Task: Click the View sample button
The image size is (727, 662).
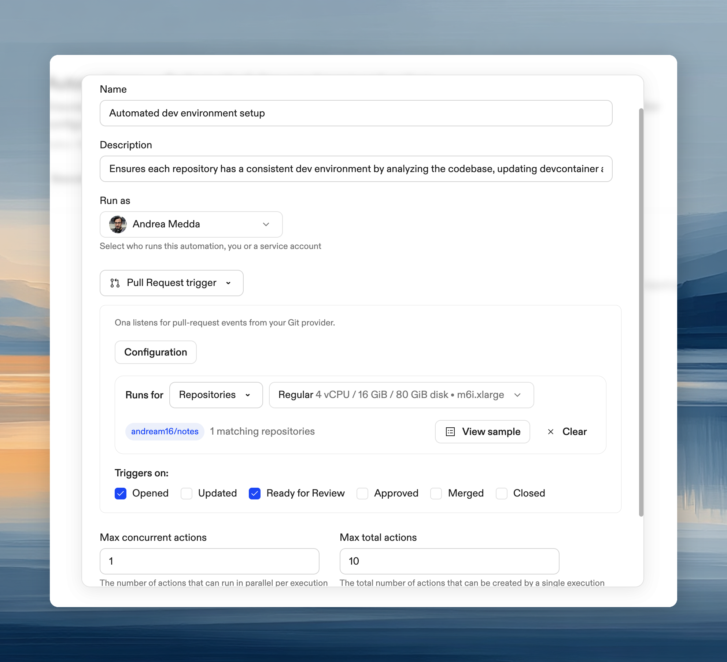Action: [x=482, y=432]
